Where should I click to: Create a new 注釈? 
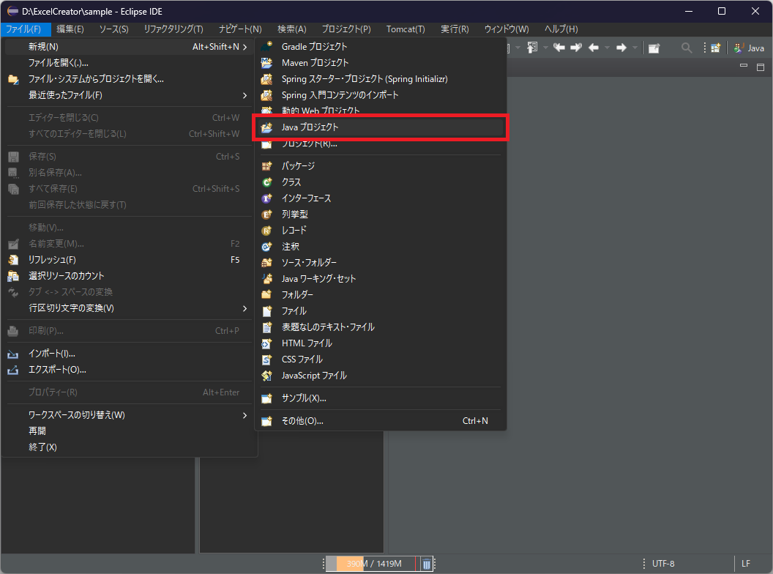tap(380, 247)
